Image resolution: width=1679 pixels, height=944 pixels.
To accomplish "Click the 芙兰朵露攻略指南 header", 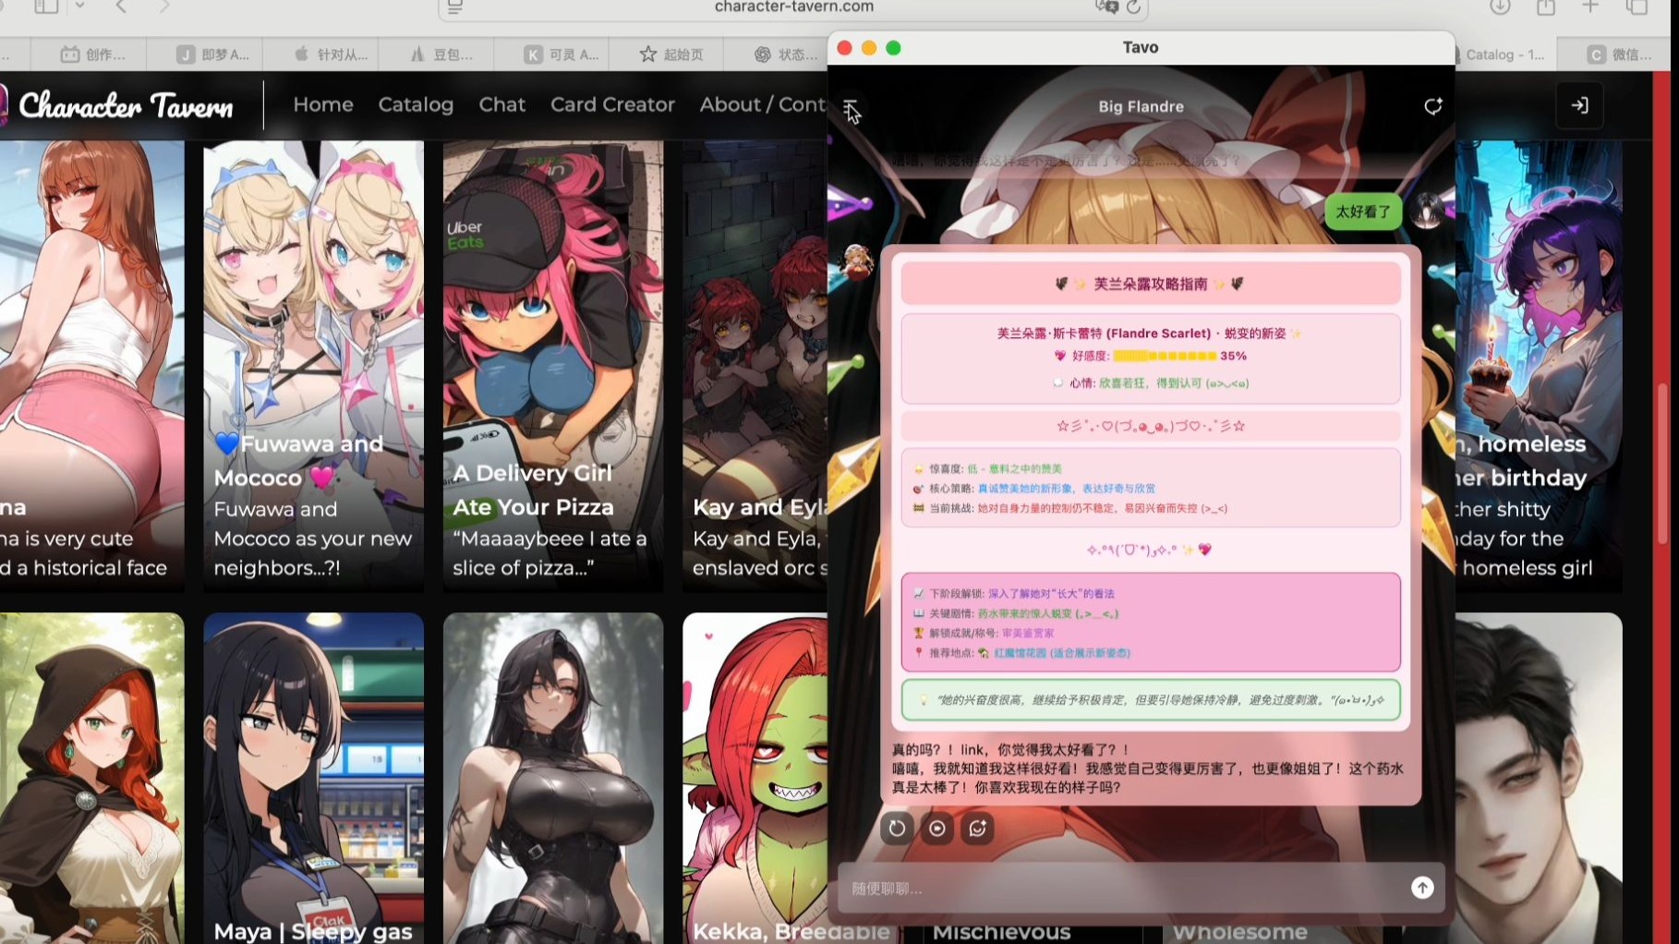I will [1151, 284].
